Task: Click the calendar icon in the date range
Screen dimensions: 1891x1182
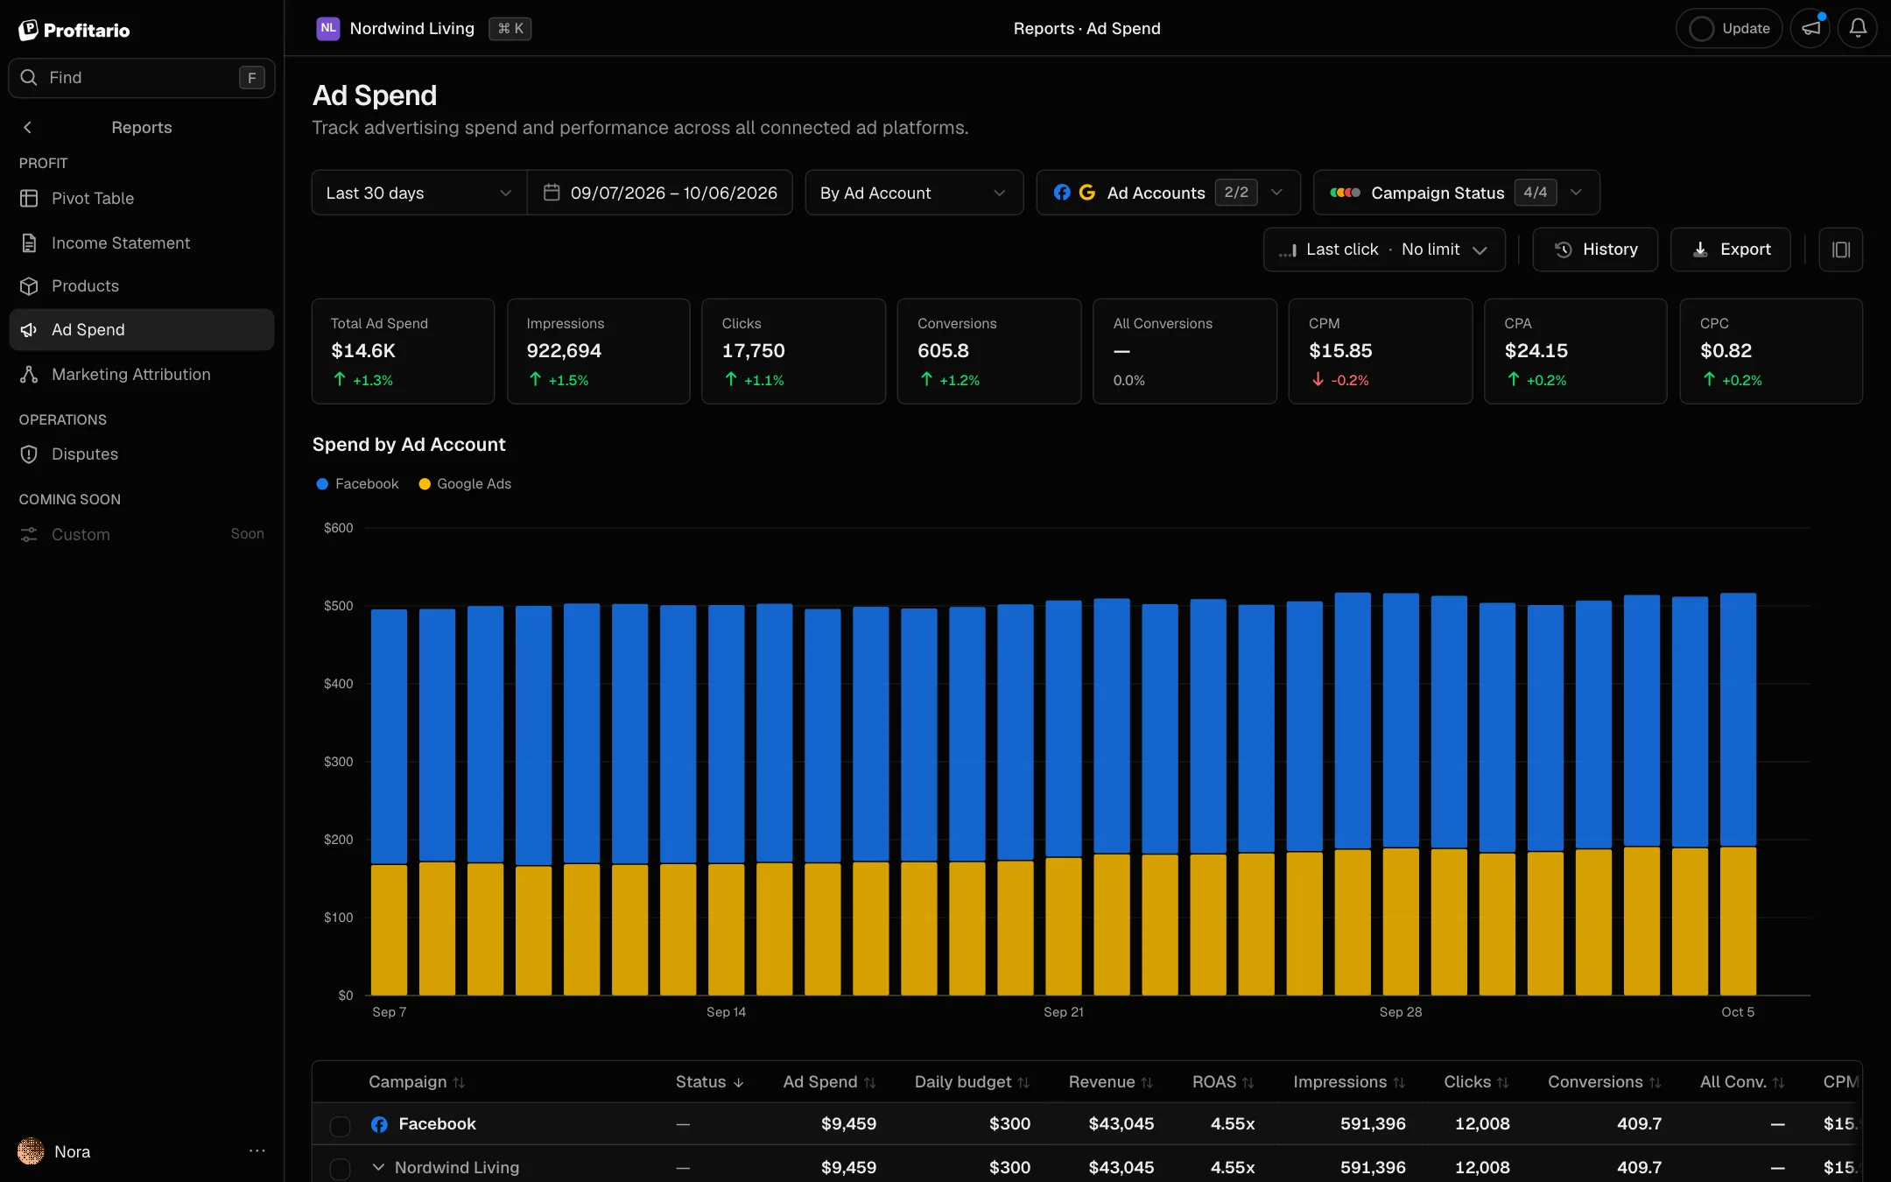Action: [552, 193]
